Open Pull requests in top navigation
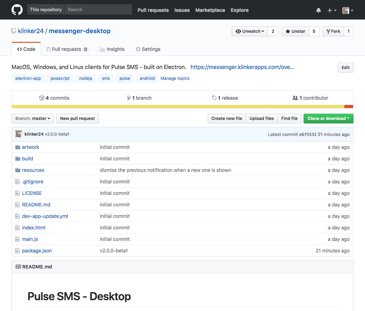This screenshot has height=311, width=365. click(x=153, y=10)
